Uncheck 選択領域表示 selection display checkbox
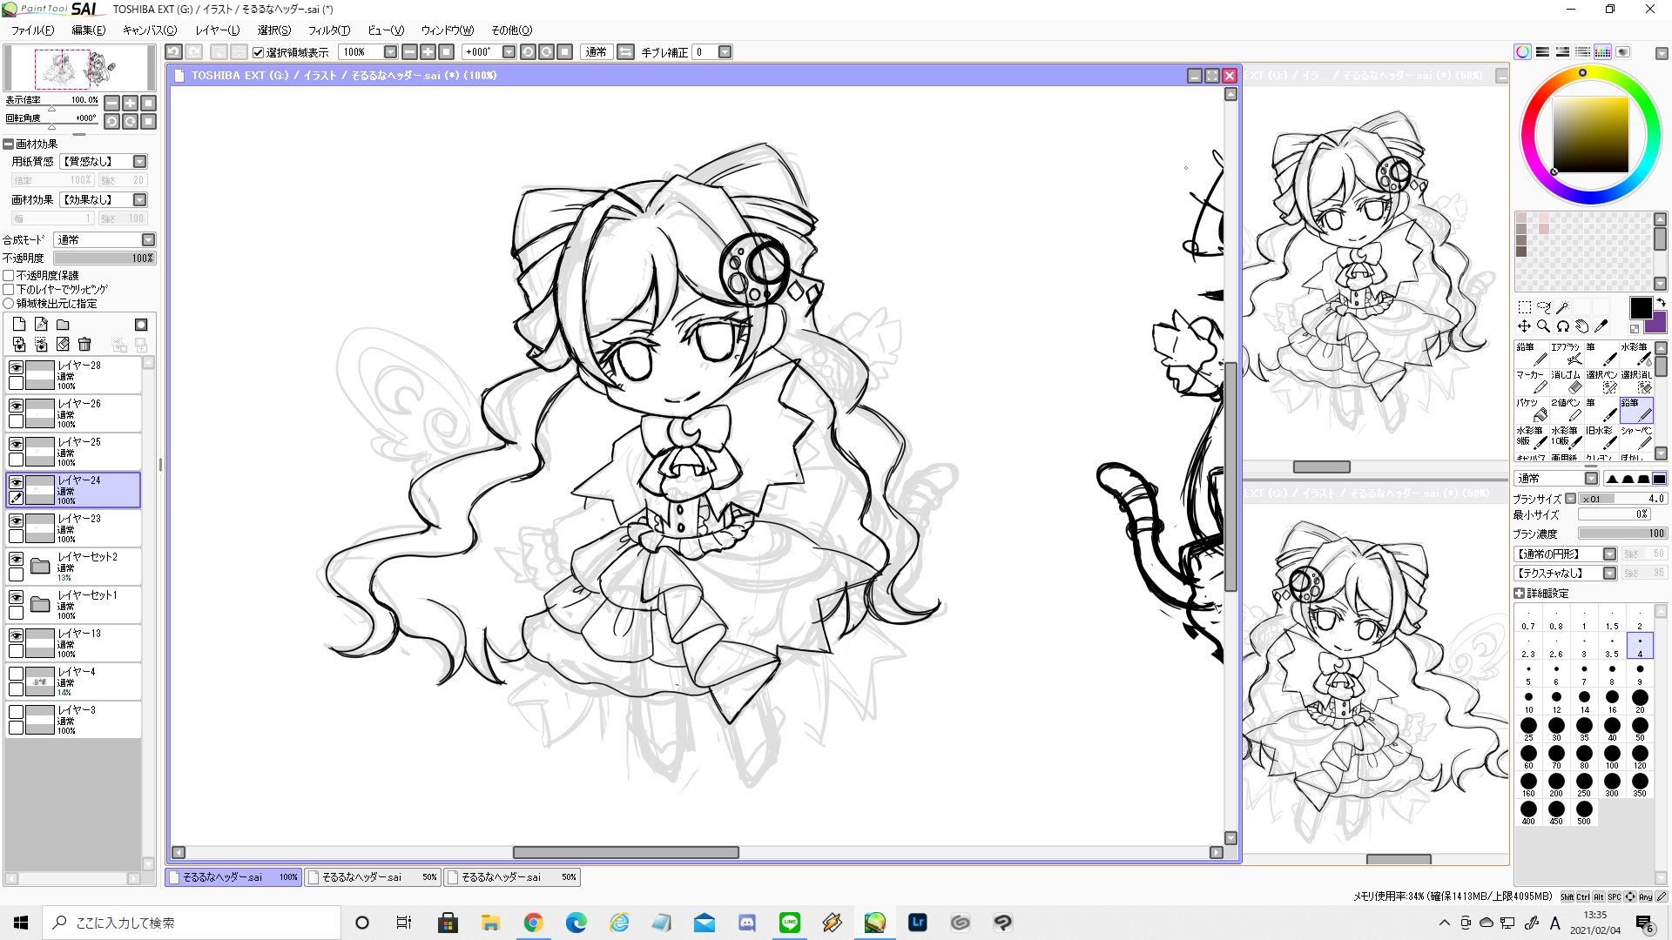The height and width of the screenshot is (940, 1672). (x=258, y=52)
